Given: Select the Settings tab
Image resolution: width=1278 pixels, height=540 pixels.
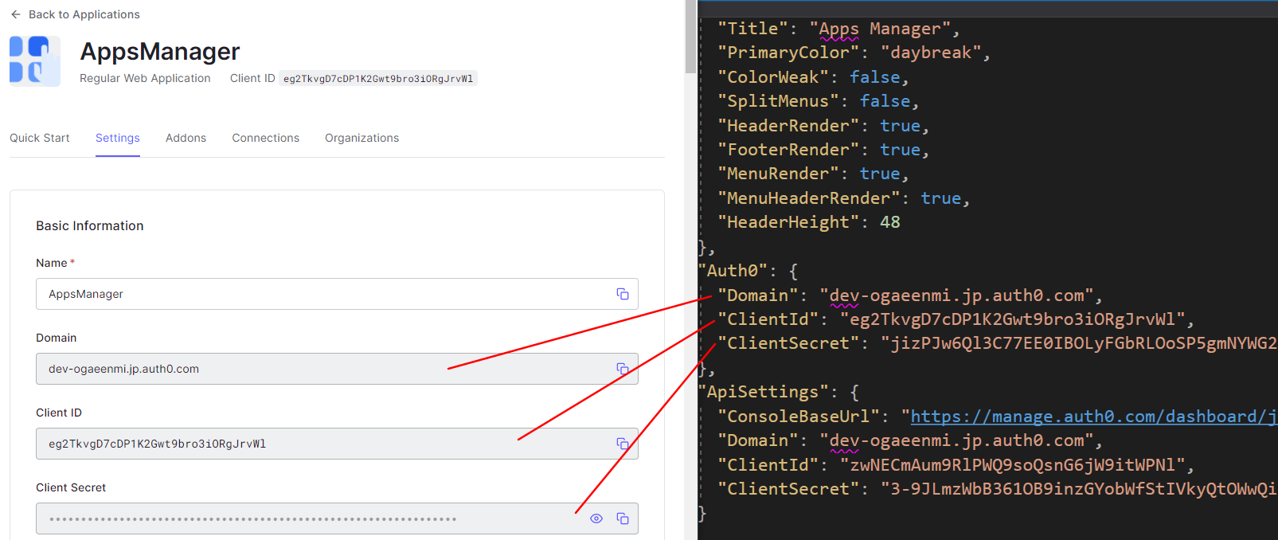Looking at the screenshot, I should click(x=118, y=138).
